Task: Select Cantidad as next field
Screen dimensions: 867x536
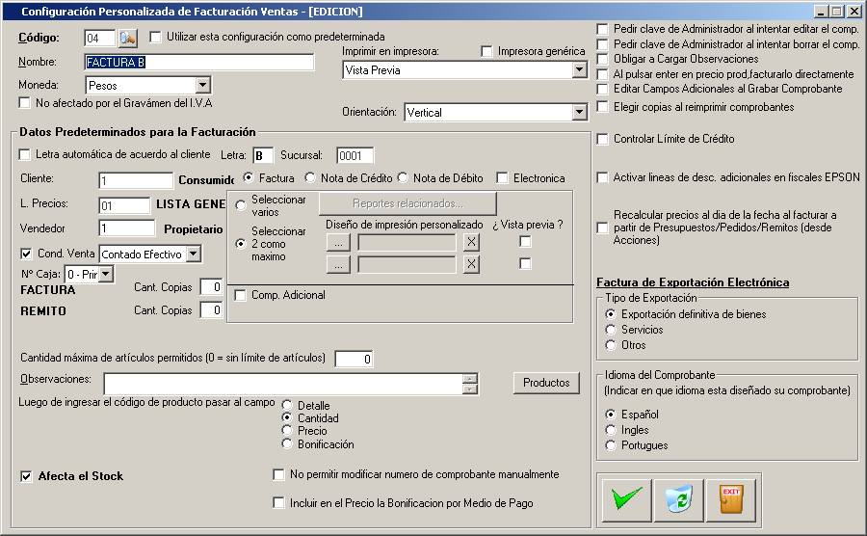Action: point(286,417)
